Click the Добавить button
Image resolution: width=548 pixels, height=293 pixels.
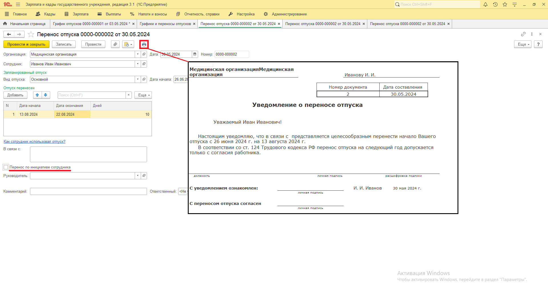pyautogui.click(x=15, y=95)
